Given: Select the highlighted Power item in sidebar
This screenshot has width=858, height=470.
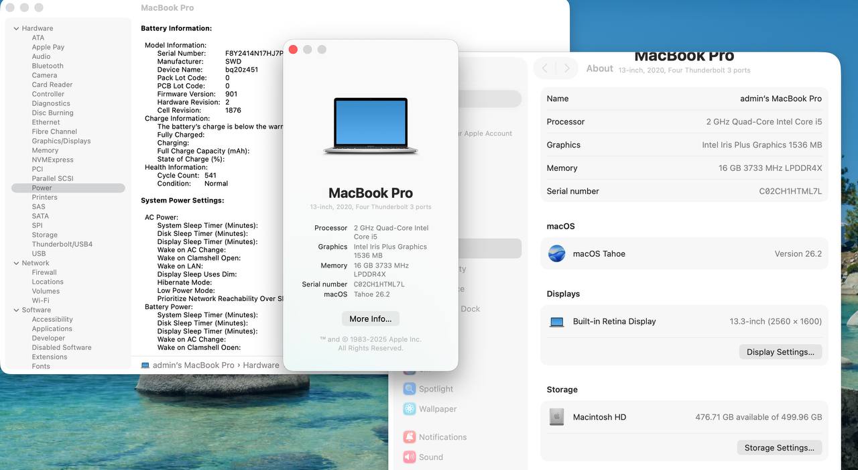Looking at the screenshot, I should (68, 188).
